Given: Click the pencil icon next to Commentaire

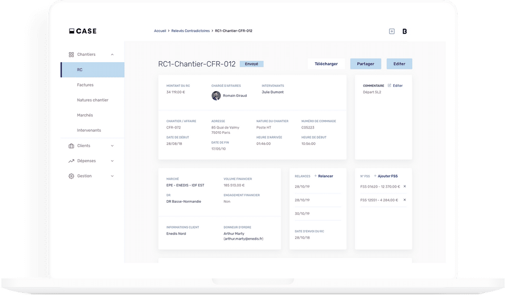Looking at the screenshot, I should [390, 85].
